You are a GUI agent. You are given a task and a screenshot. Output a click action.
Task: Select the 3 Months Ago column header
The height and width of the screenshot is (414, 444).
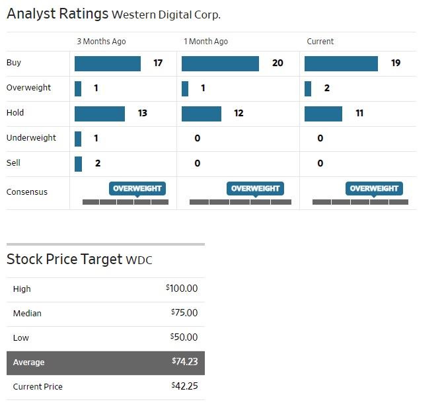101,42
